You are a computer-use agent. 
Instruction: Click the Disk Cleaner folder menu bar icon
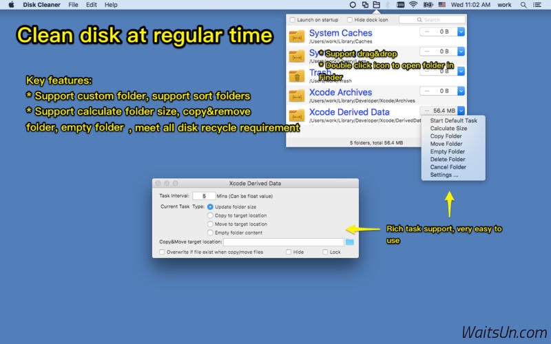tap(376, 5)
